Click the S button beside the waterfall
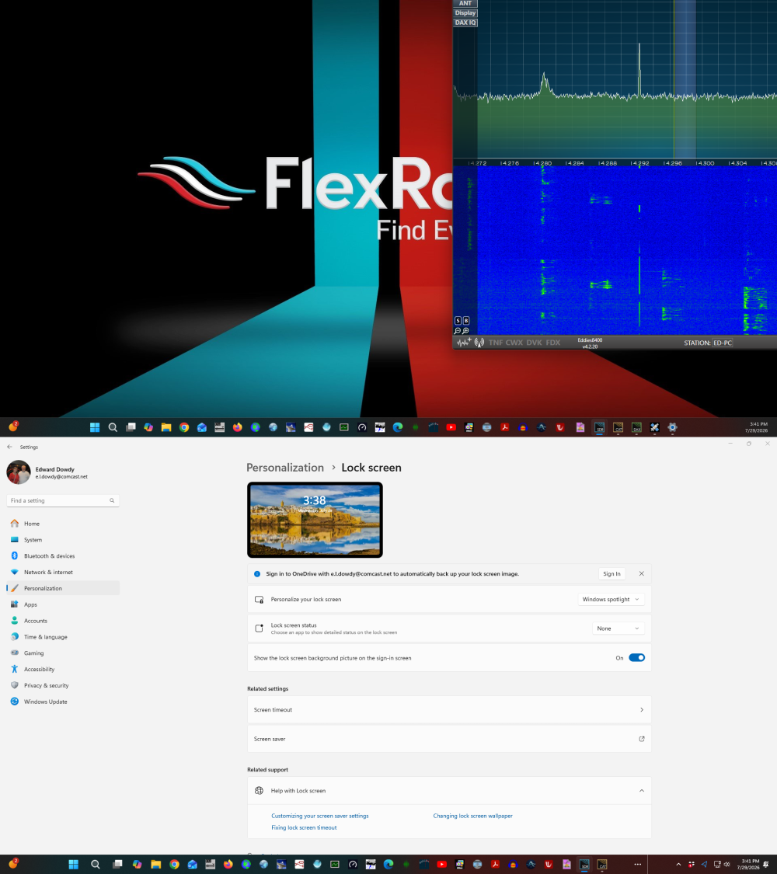The height and width of the screenshot is (874, 777). click(458, 321)
